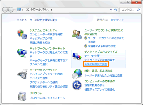Go back with the back arrow button
The height and width of the screenshot is (105, 143).
click(x=5, y=10)
